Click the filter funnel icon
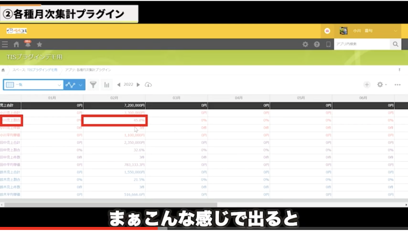408x231 pixels. click(x=93, y=84)
